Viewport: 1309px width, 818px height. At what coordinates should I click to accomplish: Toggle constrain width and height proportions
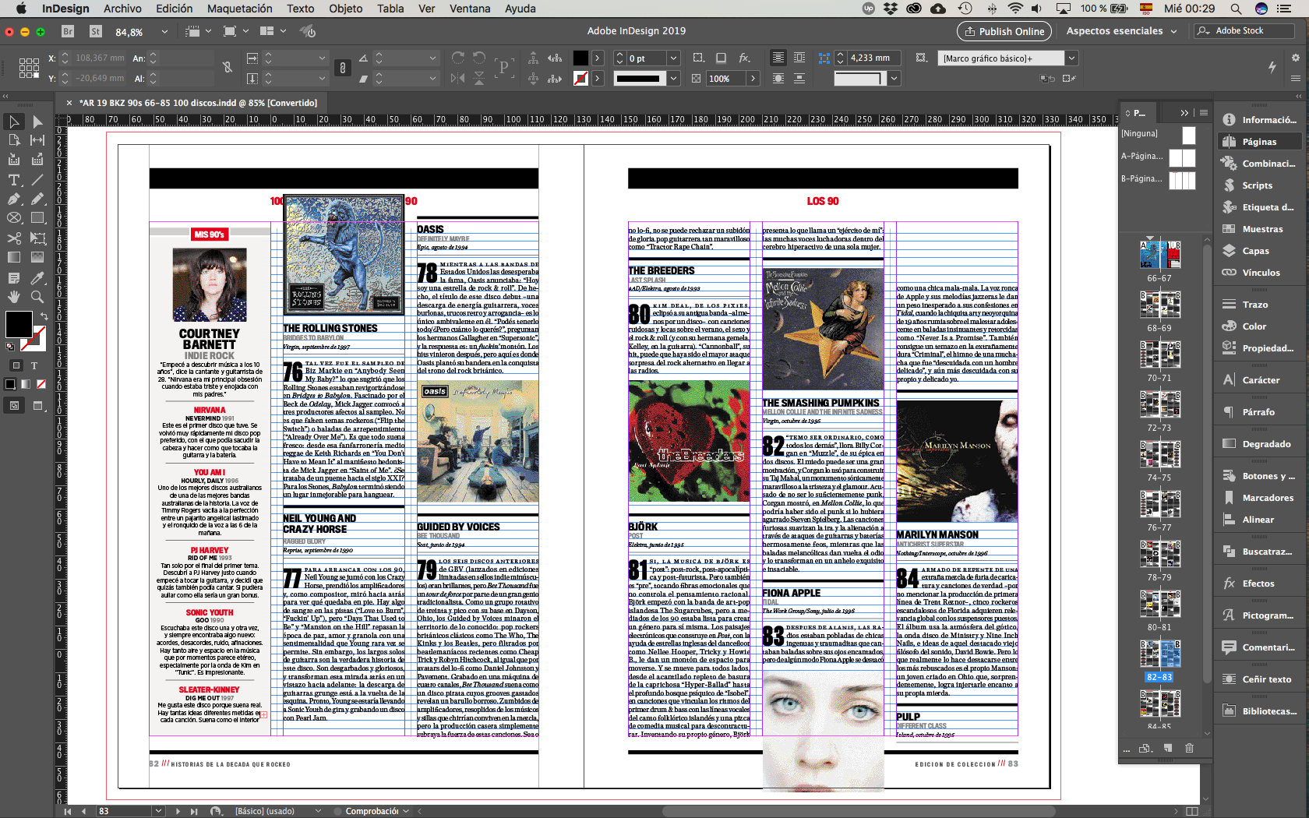click(228, 68)
